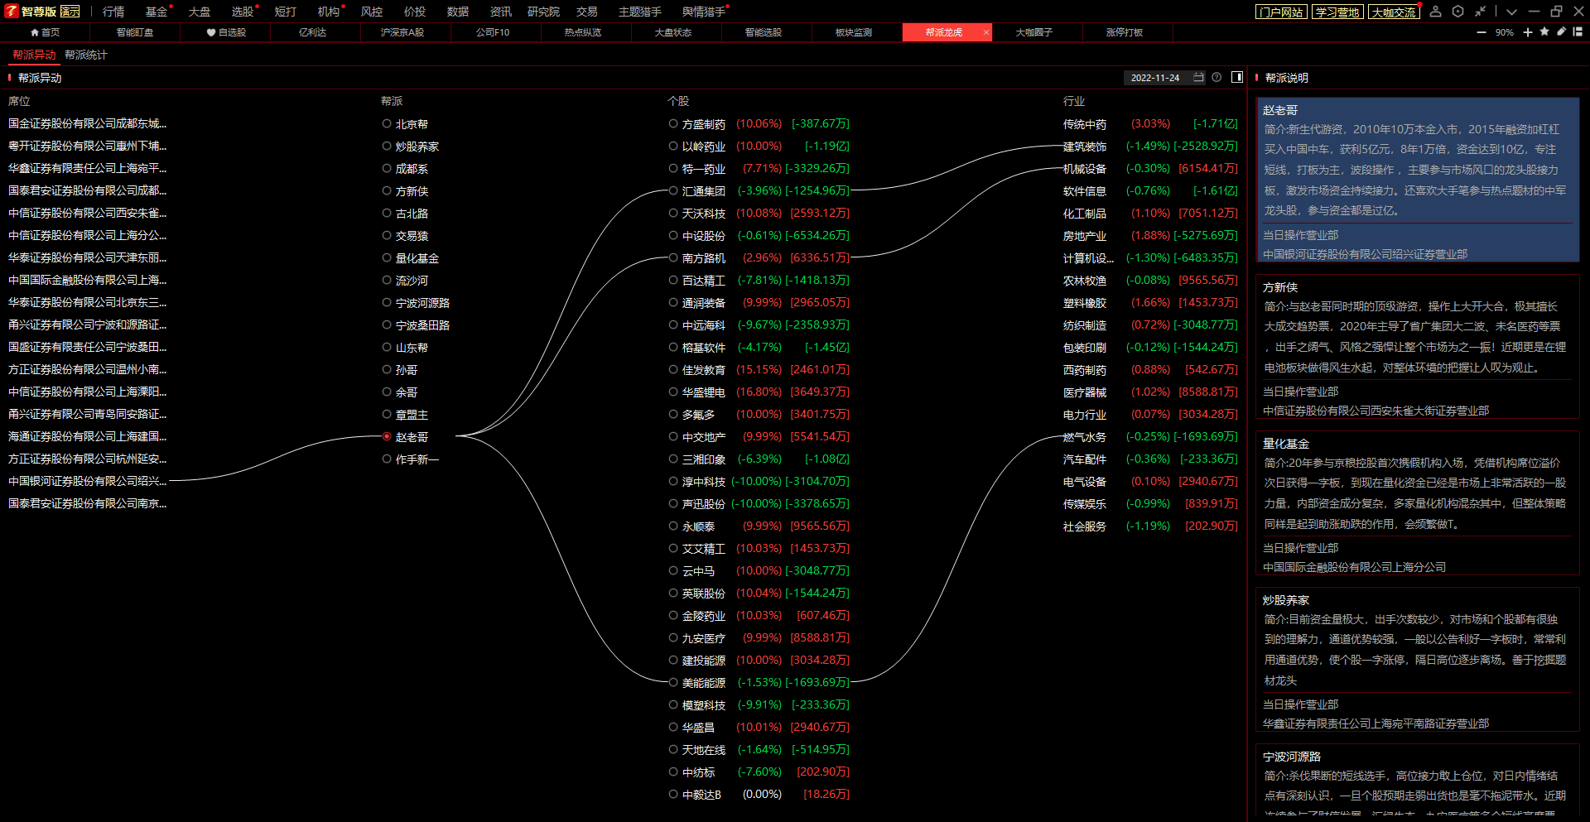Open the 行情 menu

pyautogui.click(x=113, y=12)
